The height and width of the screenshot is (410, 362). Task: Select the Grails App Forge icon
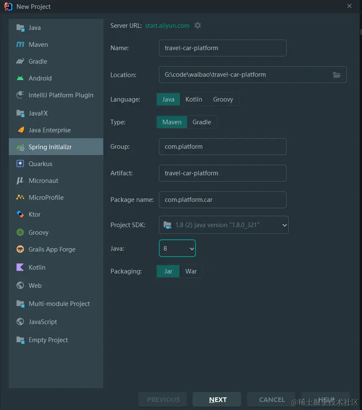tap(20, 249)
